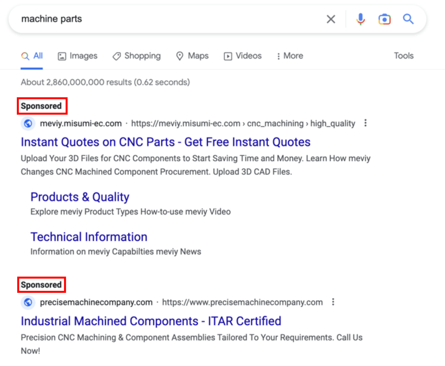The height and width of the screenshot is (366, 445).
Task: Click the 'Information on meviy Capabilties' description
Action: [x=116, y=252]
